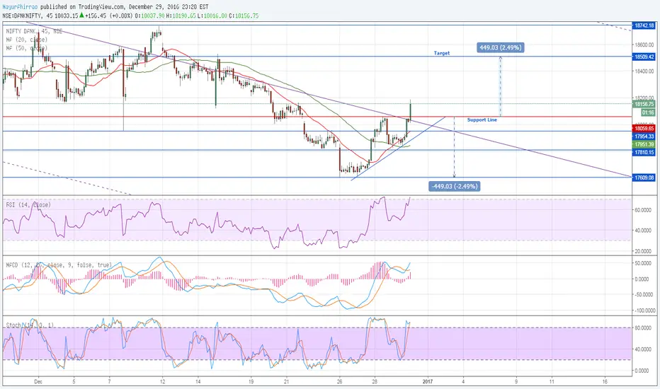The image size is (660, 389).
Task: Click the 19 date axis label
Action: pyautogui.click(x=251, y=382)
